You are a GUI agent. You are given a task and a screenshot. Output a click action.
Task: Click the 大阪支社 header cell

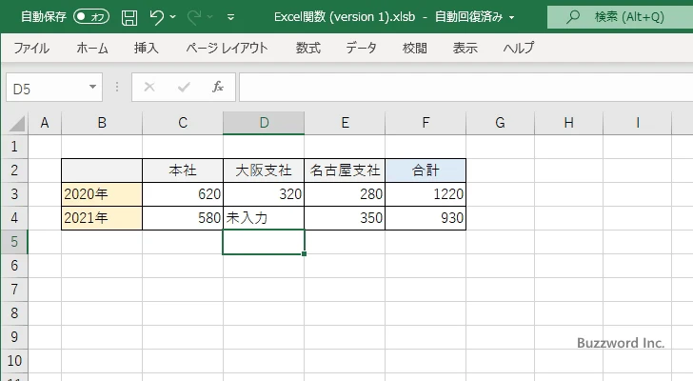point(264,170)
